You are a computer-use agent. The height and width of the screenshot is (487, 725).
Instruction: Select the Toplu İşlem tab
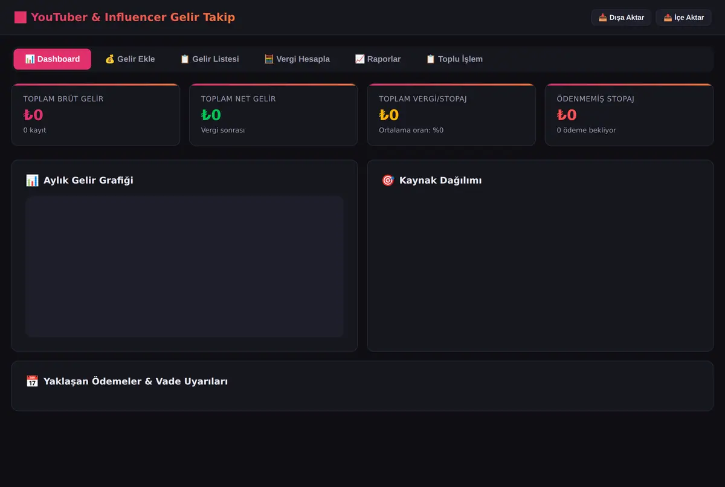454,59
